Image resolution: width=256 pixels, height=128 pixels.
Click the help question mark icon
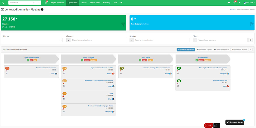tap(229, 3)
